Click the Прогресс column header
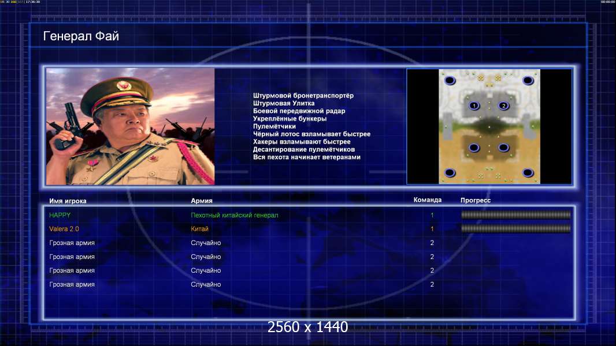This screenshot has height=346, width=616. [x=476, y=200]
